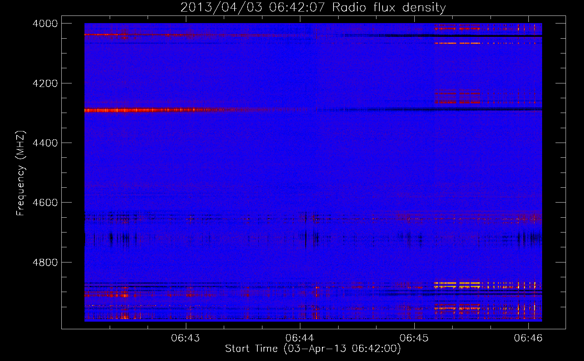Image resolution: width=584 pixels, height=361 pixels.
Task: Click the 4600 frequency axis label
Action: 45,203
